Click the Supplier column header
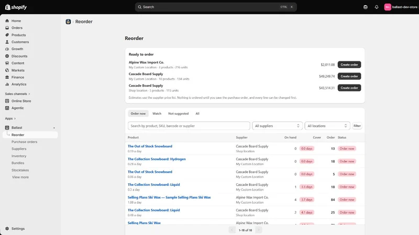419x235 pixels. coord(241,137)
